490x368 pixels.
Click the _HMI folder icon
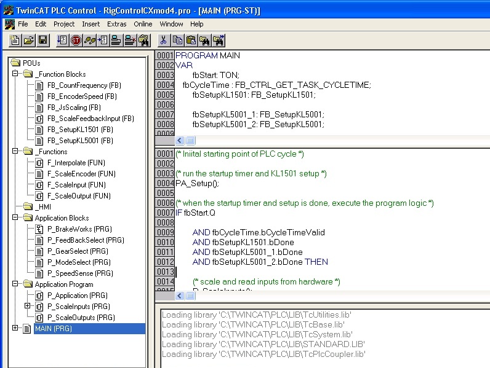(x=28, y=206)
